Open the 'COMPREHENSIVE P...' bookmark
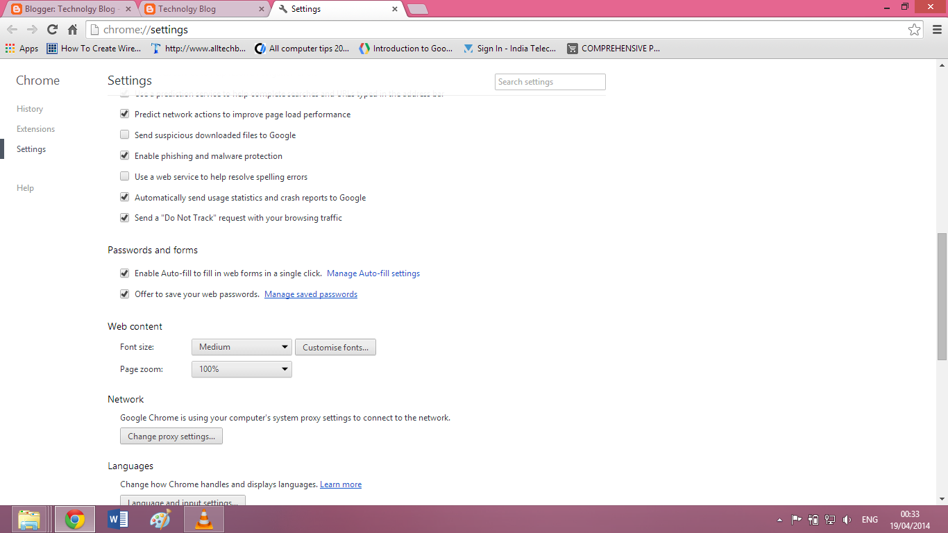948x533 pixels. point(613,49)
